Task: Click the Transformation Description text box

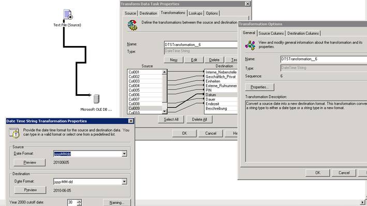Action: (306, 131)
